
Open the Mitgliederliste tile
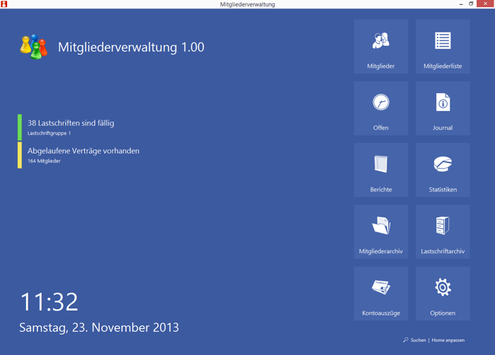pos(443,47)
